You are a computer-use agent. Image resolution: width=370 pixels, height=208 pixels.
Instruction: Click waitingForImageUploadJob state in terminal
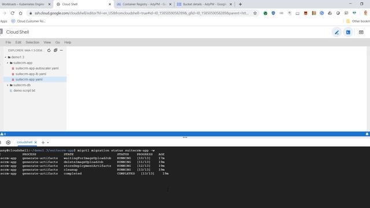(87, 158)
